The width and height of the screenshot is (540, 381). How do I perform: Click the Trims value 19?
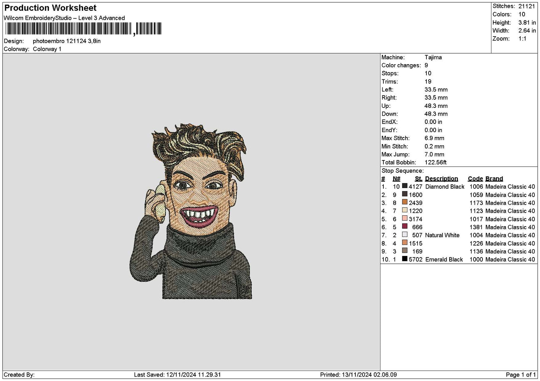pos(428,82)
